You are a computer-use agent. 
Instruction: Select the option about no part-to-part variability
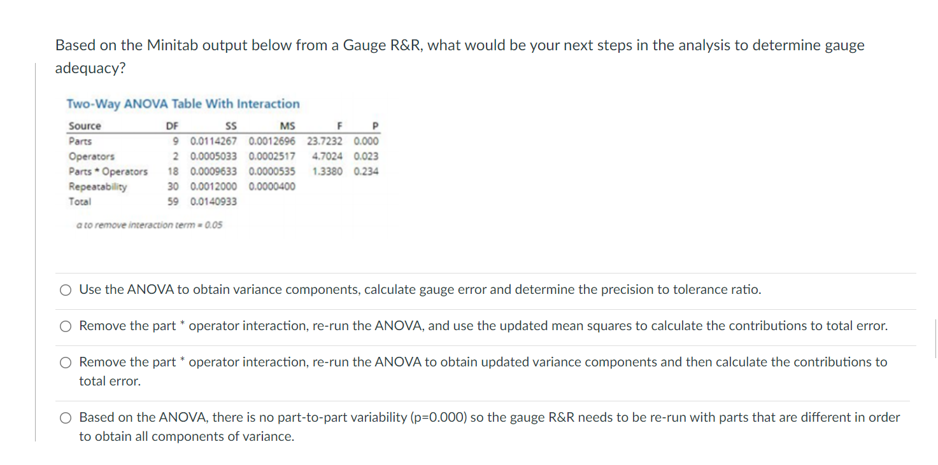tap(65, 417)
